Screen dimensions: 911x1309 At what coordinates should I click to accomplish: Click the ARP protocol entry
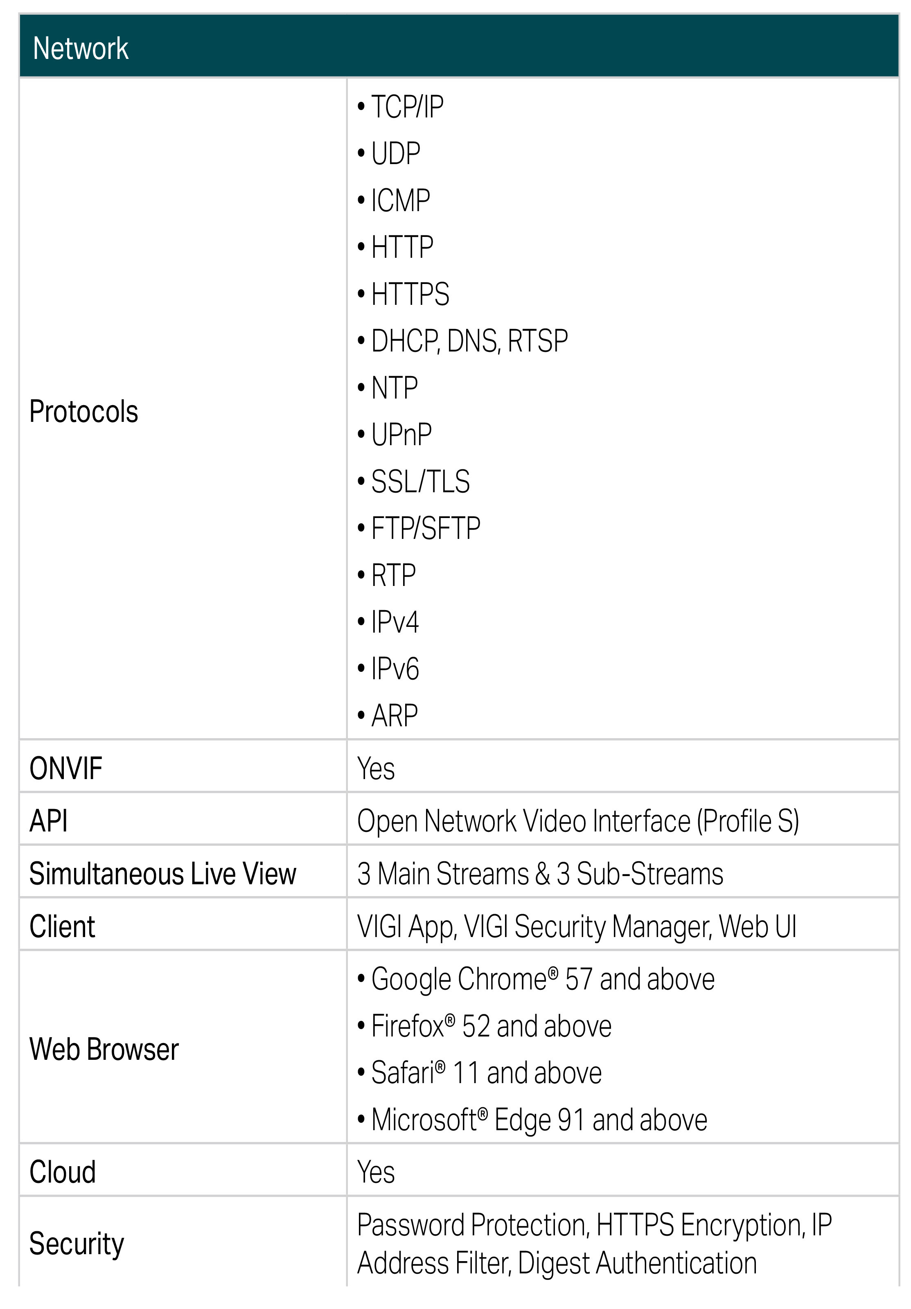394,716
